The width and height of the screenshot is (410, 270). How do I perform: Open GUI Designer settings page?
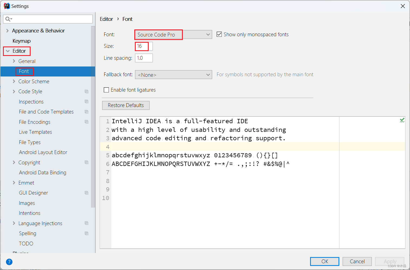33,193
